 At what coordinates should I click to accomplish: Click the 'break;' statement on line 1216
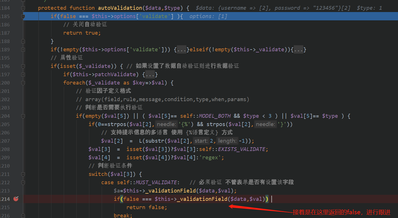point(123,215)
